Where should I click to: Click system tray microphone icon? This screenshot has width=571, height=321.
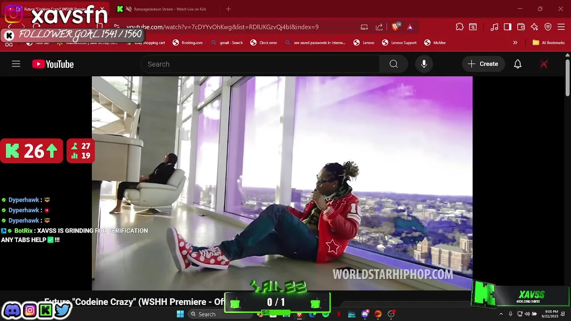pos(511,314)
